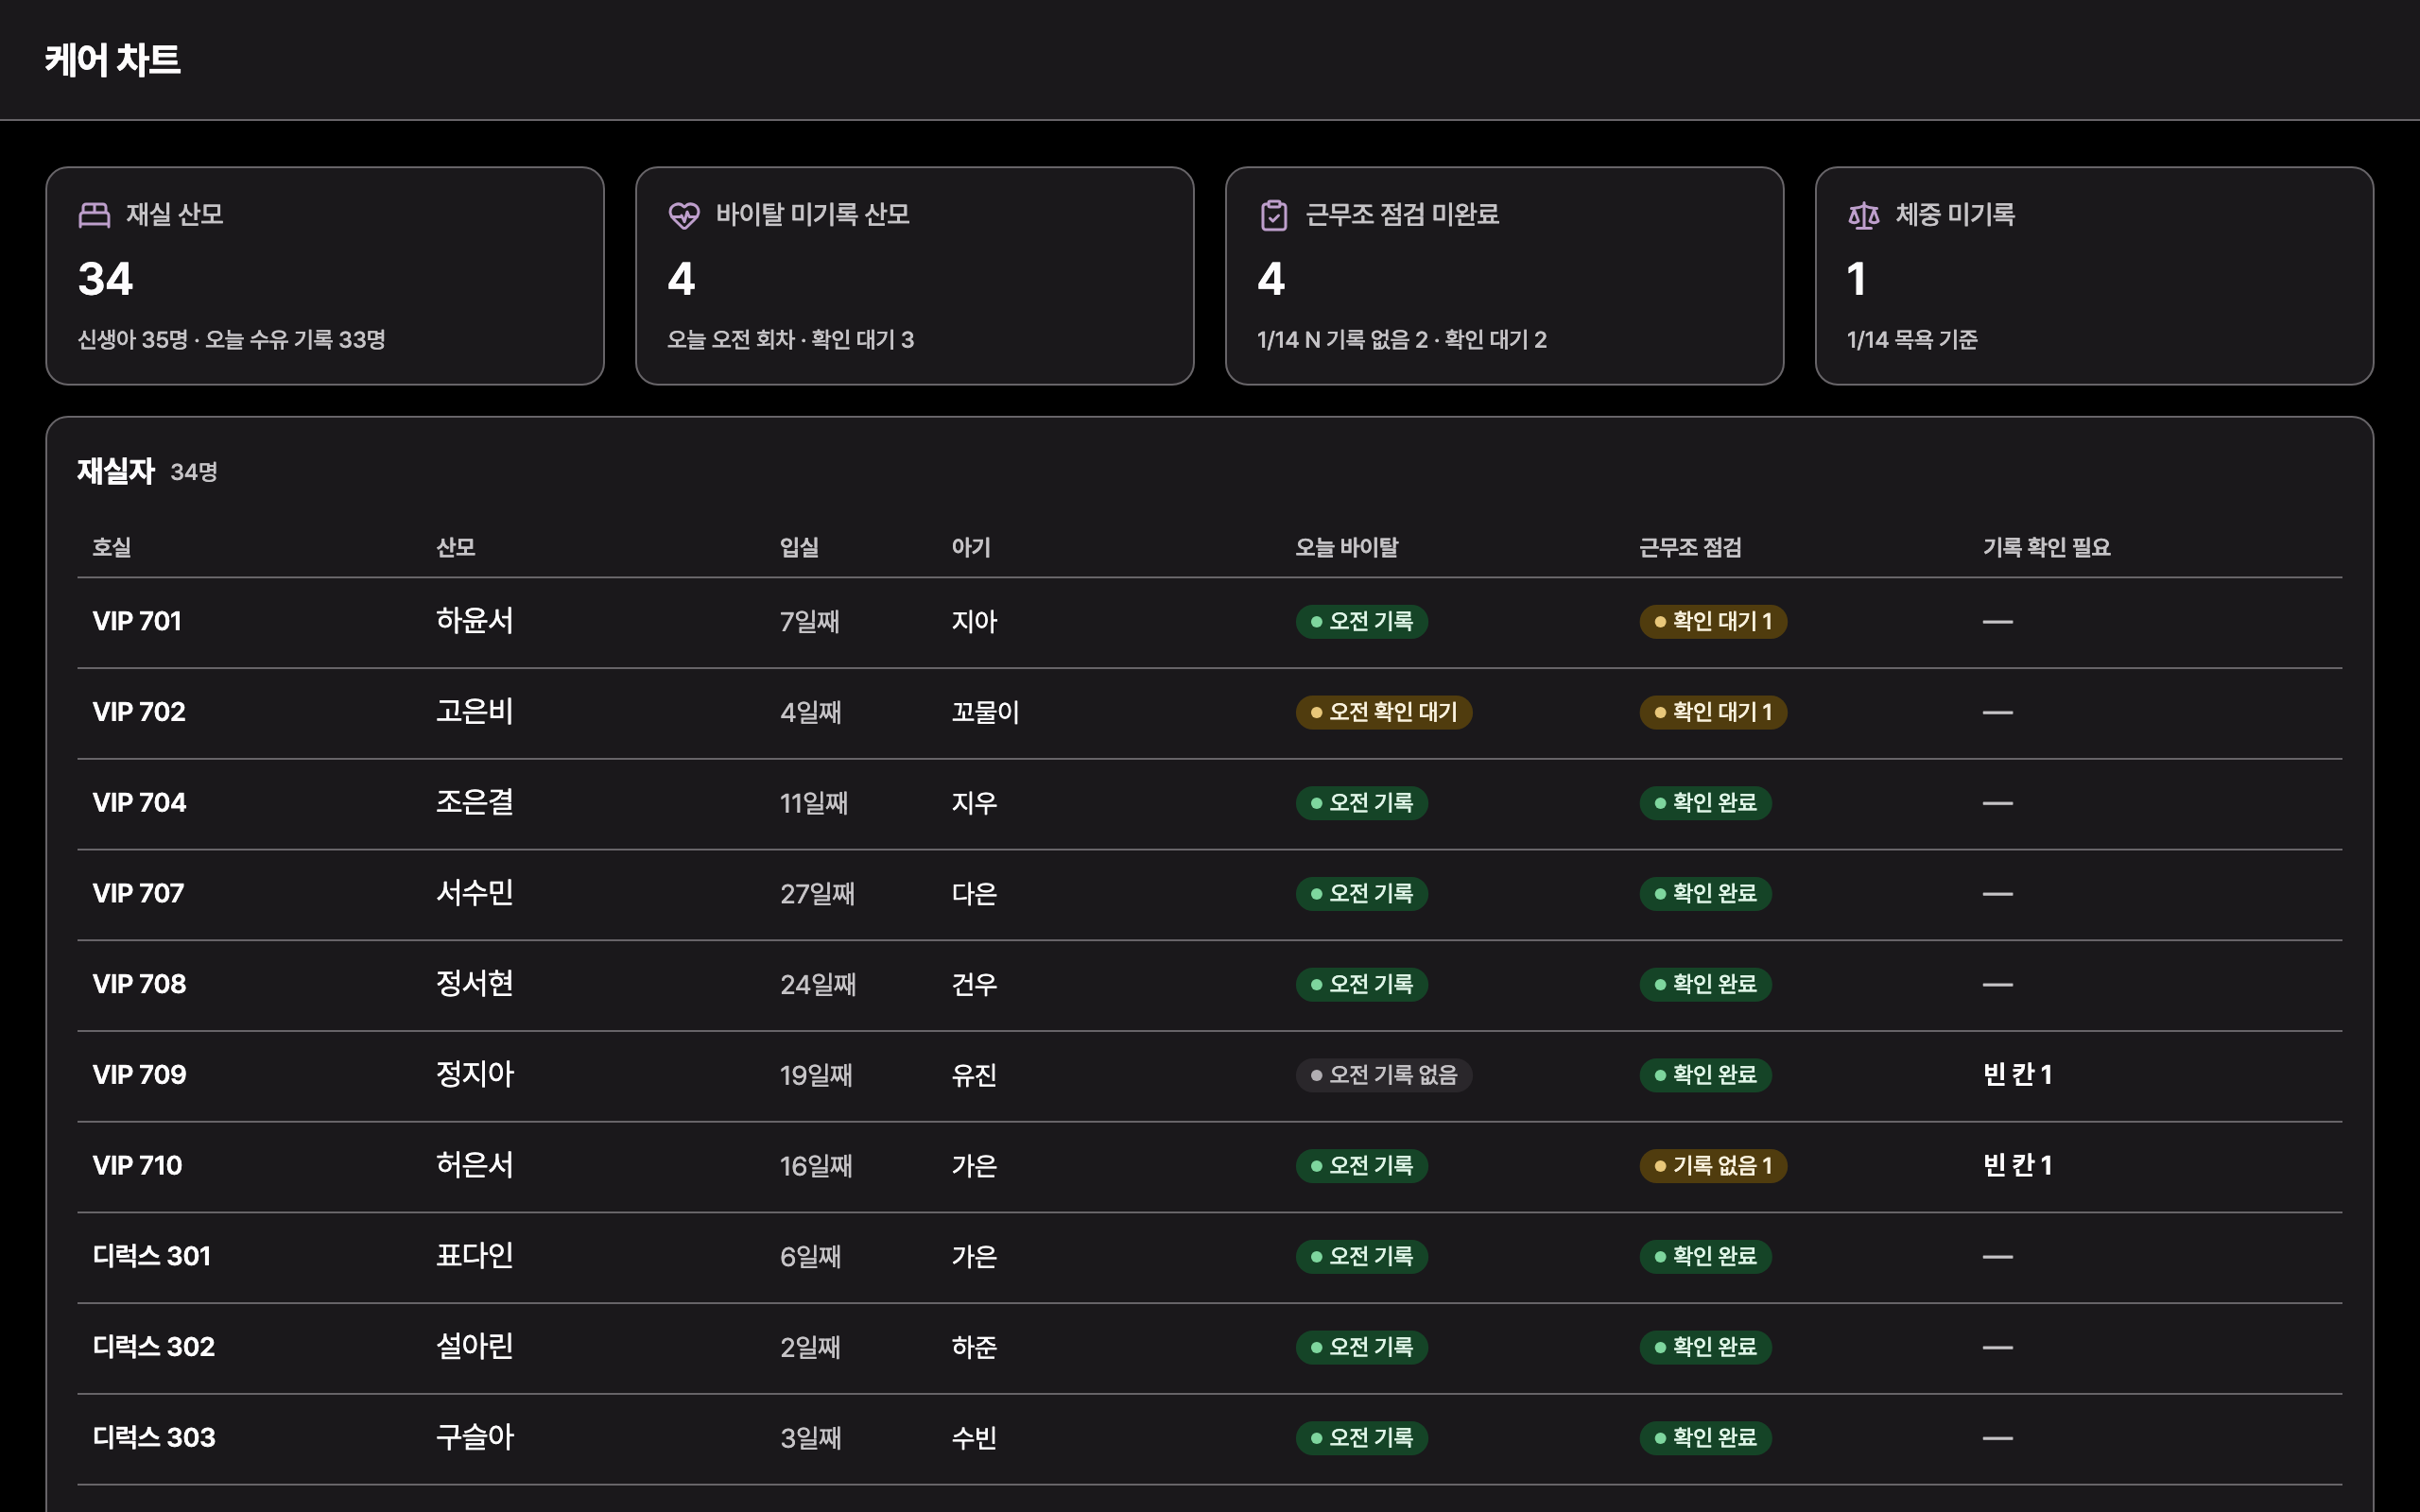Viewport: 2420px width, 1512px height.
Task: Click the 11일째 stay length cell
Action: pos(814,803)
